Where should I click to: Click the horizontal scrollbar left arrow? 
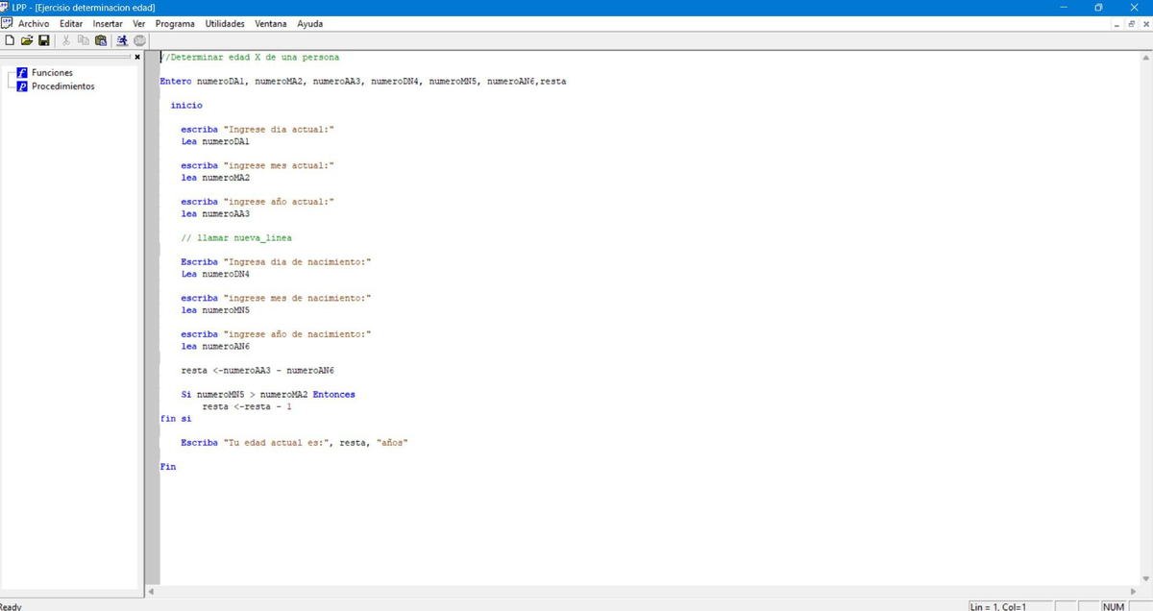(151, 591)
